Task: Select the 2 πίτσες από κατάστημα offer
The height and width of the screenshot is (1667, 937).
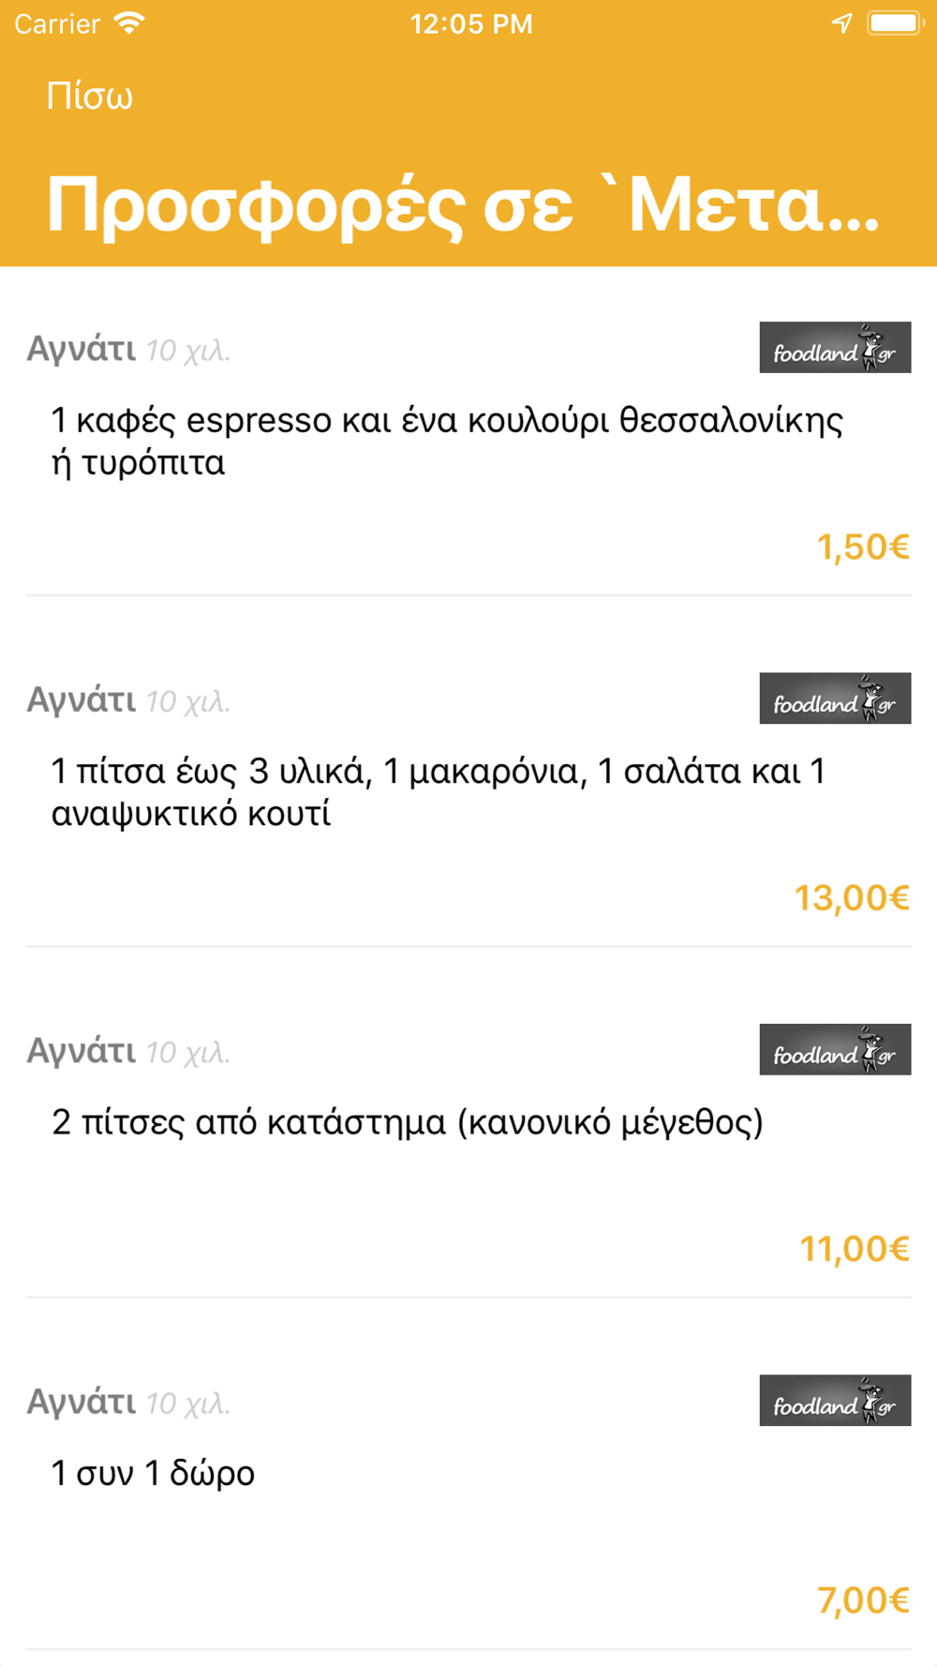Action: [x=408, y=1122]
